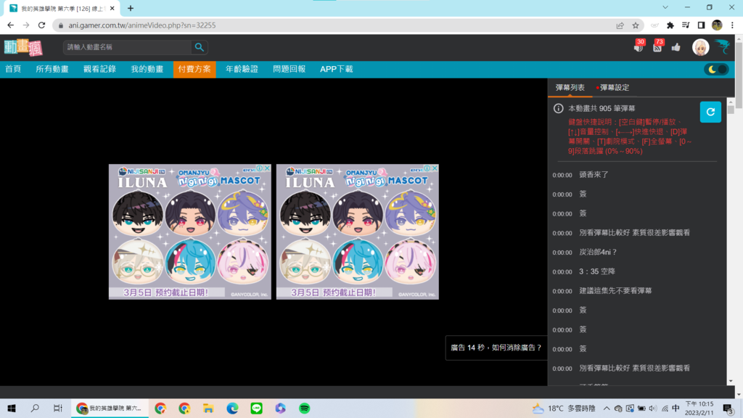Screen dimensions: 743x418
Task: Open Task View on the taskbar
Action: point(58,408)
